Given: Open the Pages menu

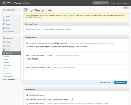Looking at the screenshot, I should (8, 28).
